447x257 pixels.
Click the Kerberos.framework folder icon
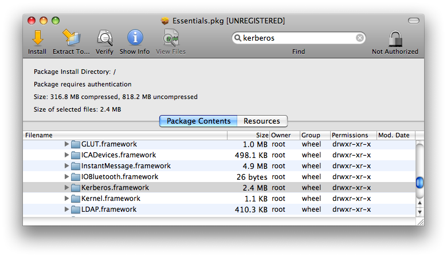75,188
